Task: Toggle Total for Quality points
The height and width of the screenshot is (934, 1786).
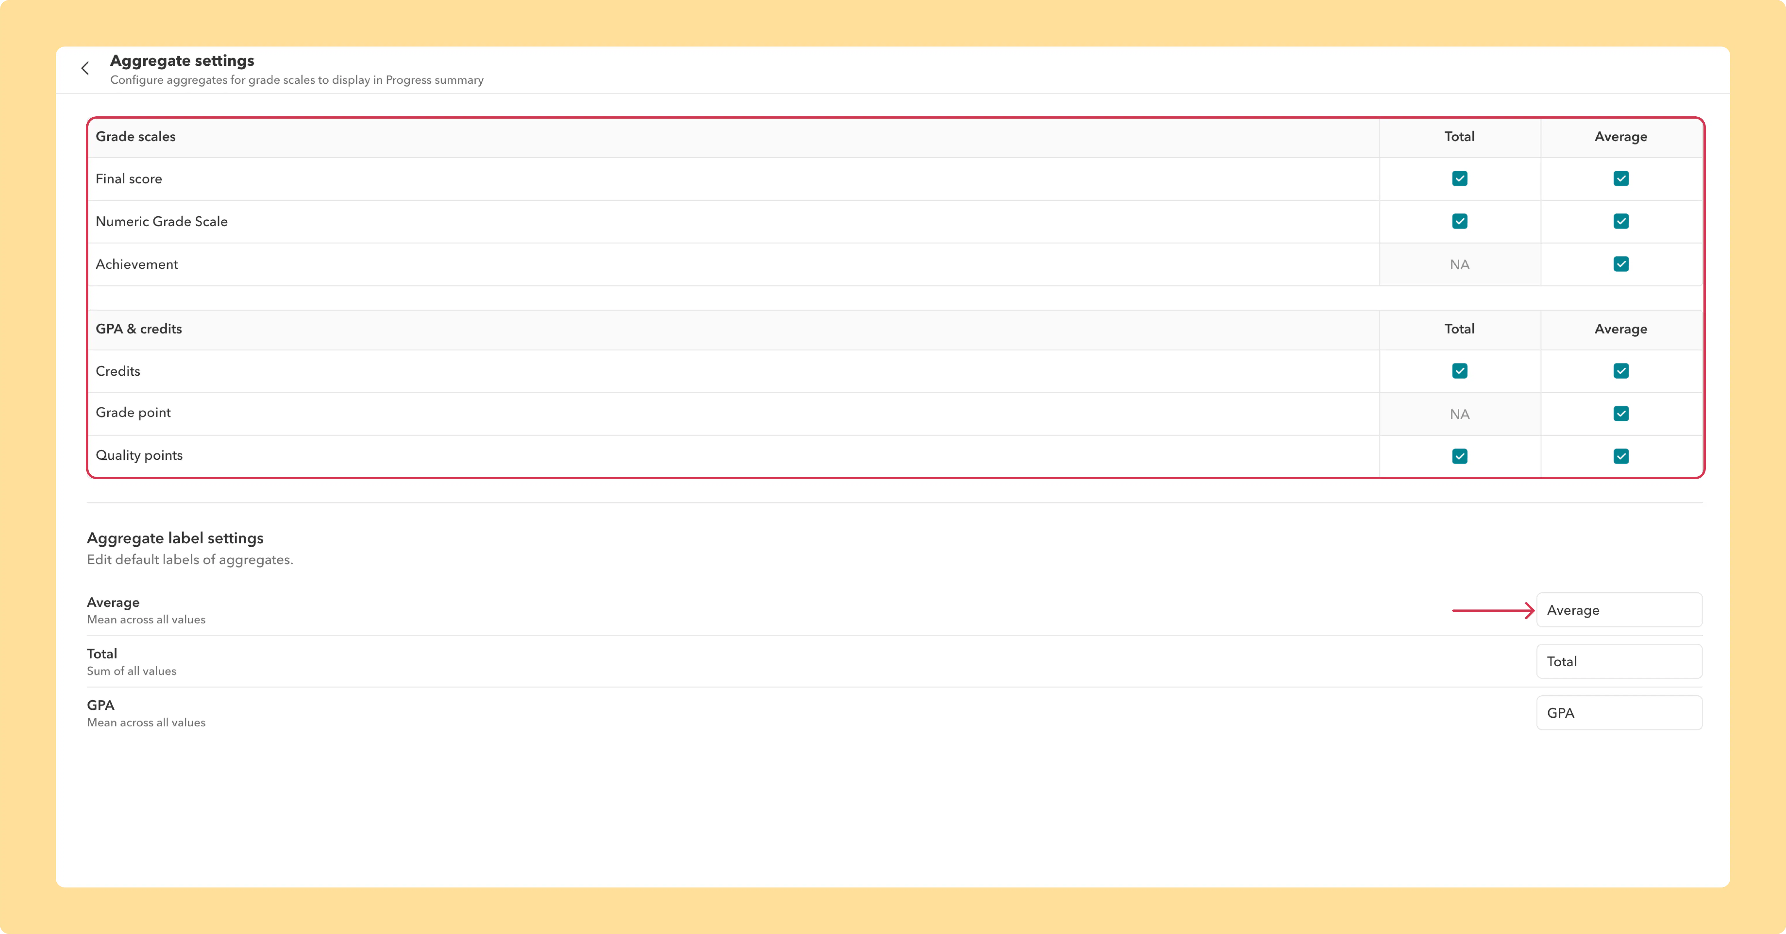Action: coord(1460,456)
